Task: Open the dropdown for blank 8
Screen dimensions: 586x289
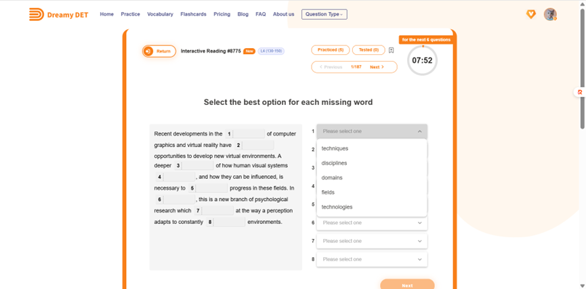Action: (x=372, y=259)
